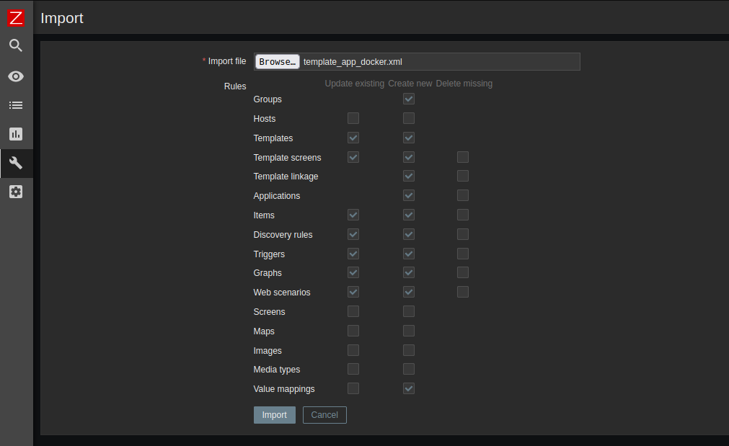729x446 pixels.
Task: Open the Reports chart icon
Action: point(15,134)
